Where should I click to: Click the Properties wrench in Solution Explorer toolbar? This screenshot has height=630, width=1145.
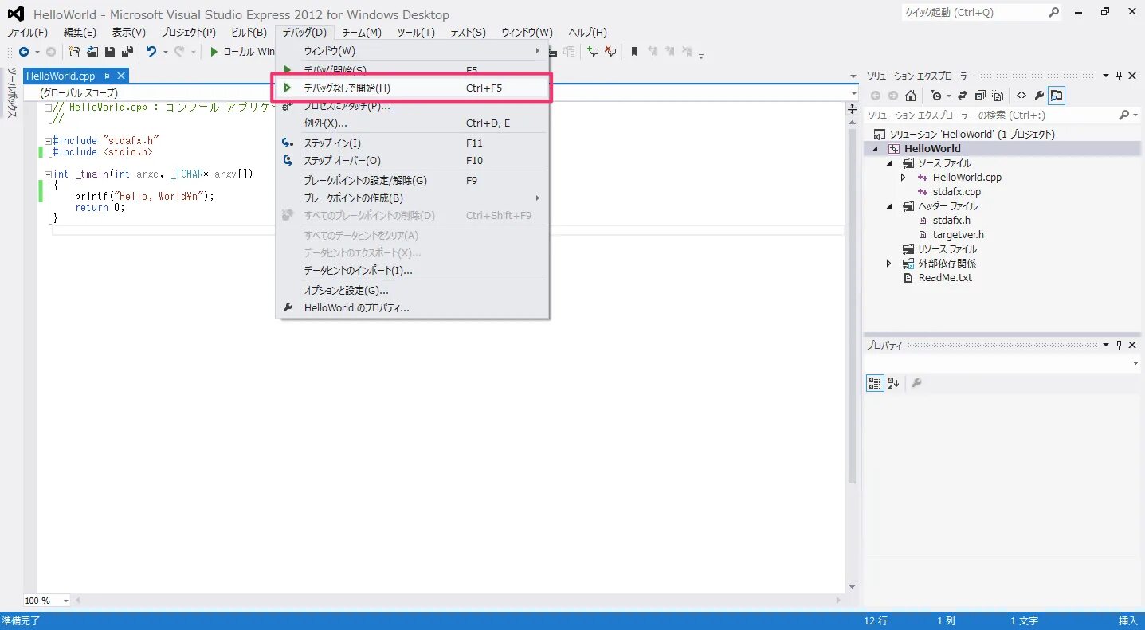[1039, 96]
